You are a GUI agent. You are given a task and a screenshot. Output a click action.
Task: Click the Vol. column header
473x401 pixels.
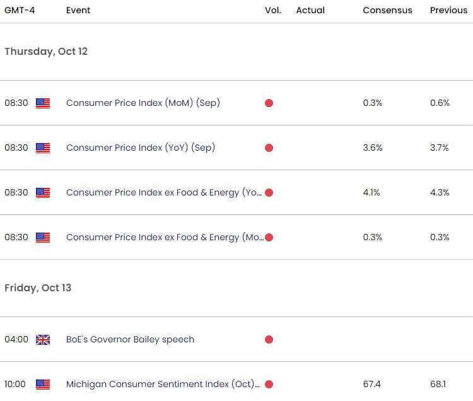pos(273,10)
